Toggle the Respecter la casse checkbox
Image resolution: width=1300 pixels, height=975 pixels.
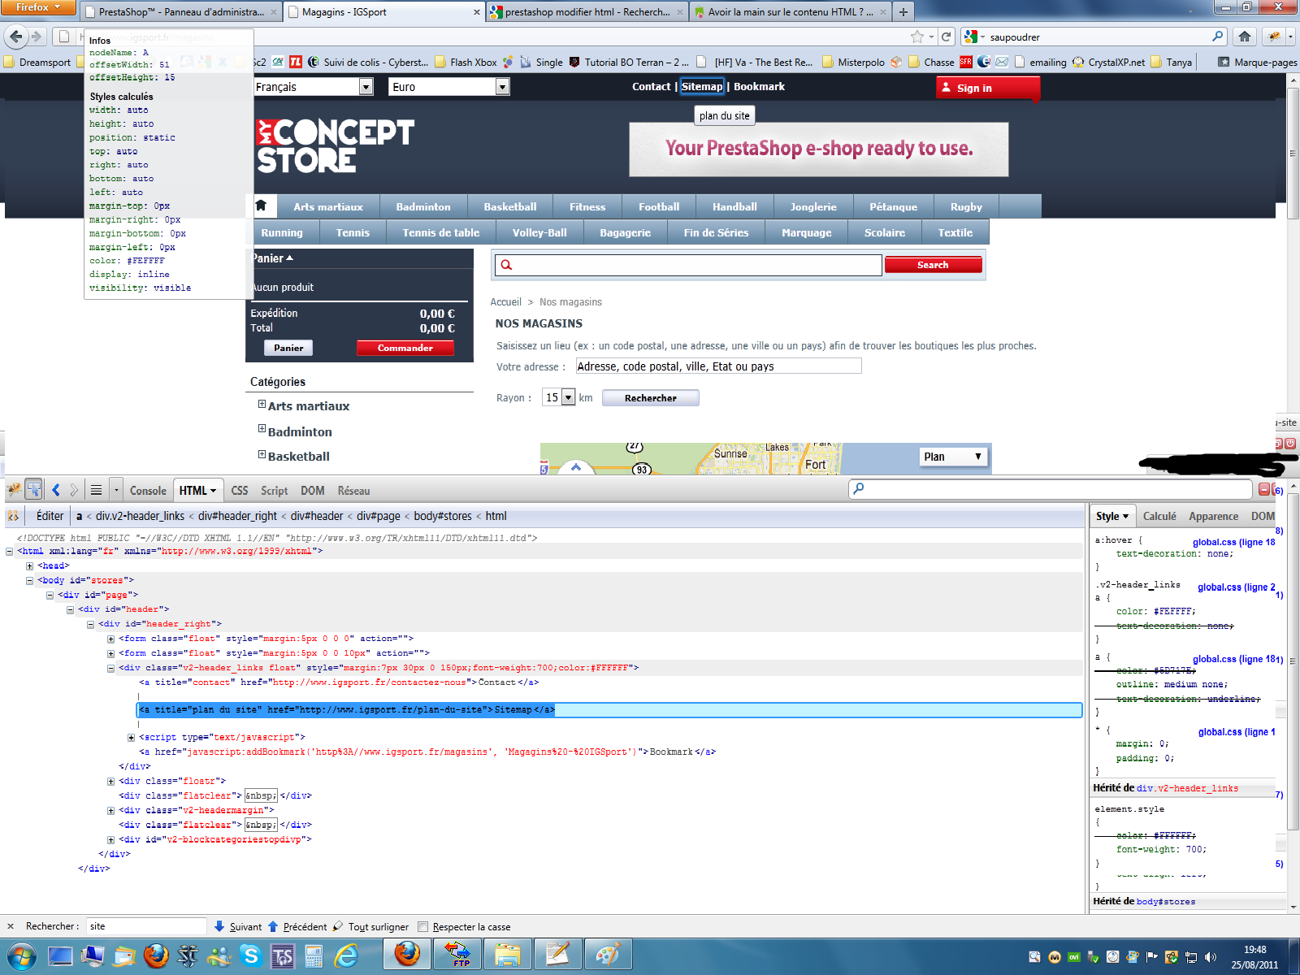coord(422,926)
